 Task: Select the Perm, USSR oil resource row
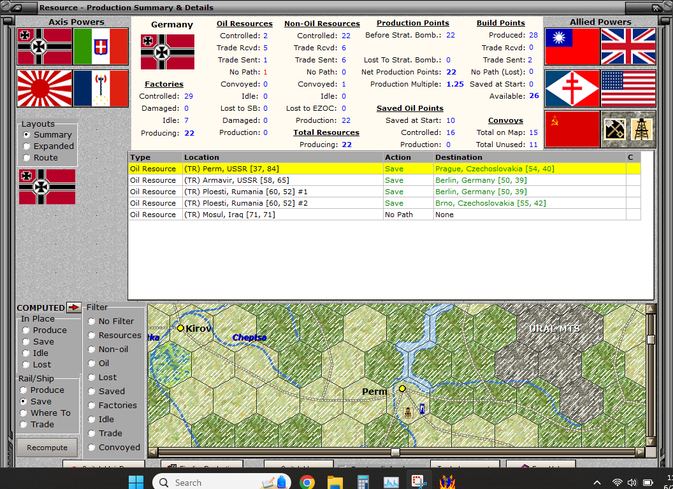(x=384, y=169)
